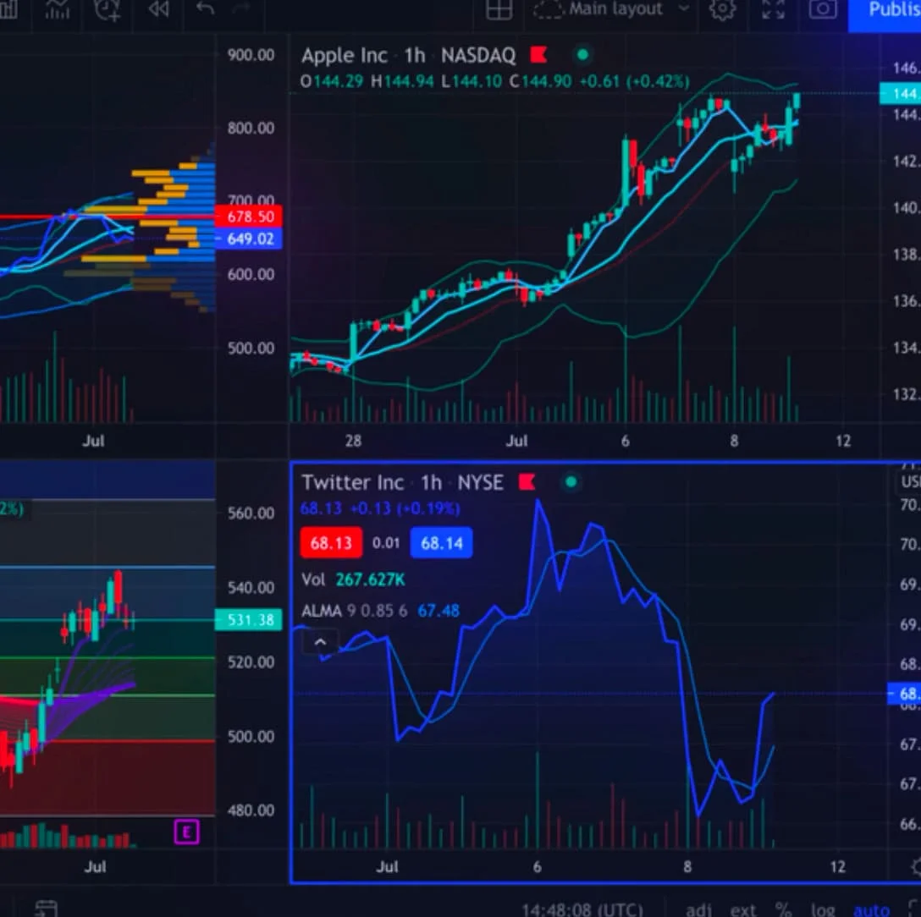The width and height of the screenshot is (921, 917).
Task: Open the 1h interval on Apple chart
Action: click(x=414, y=55)
